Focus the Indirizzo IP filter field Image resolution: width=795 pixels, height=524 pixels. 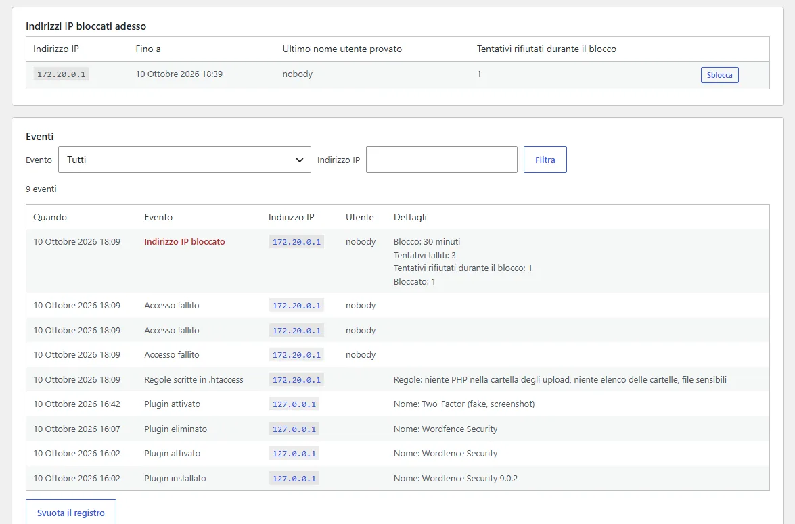coord(442,160)
